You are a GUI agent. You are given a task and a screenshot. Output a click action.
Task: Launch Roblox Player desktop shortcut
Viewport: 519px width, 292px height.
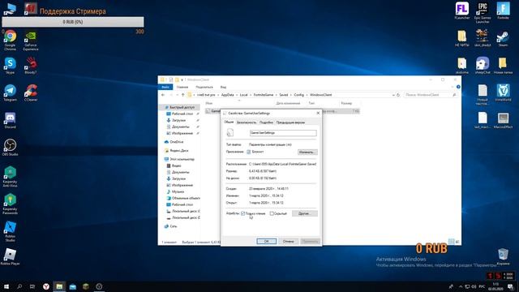tap(10, 256)
